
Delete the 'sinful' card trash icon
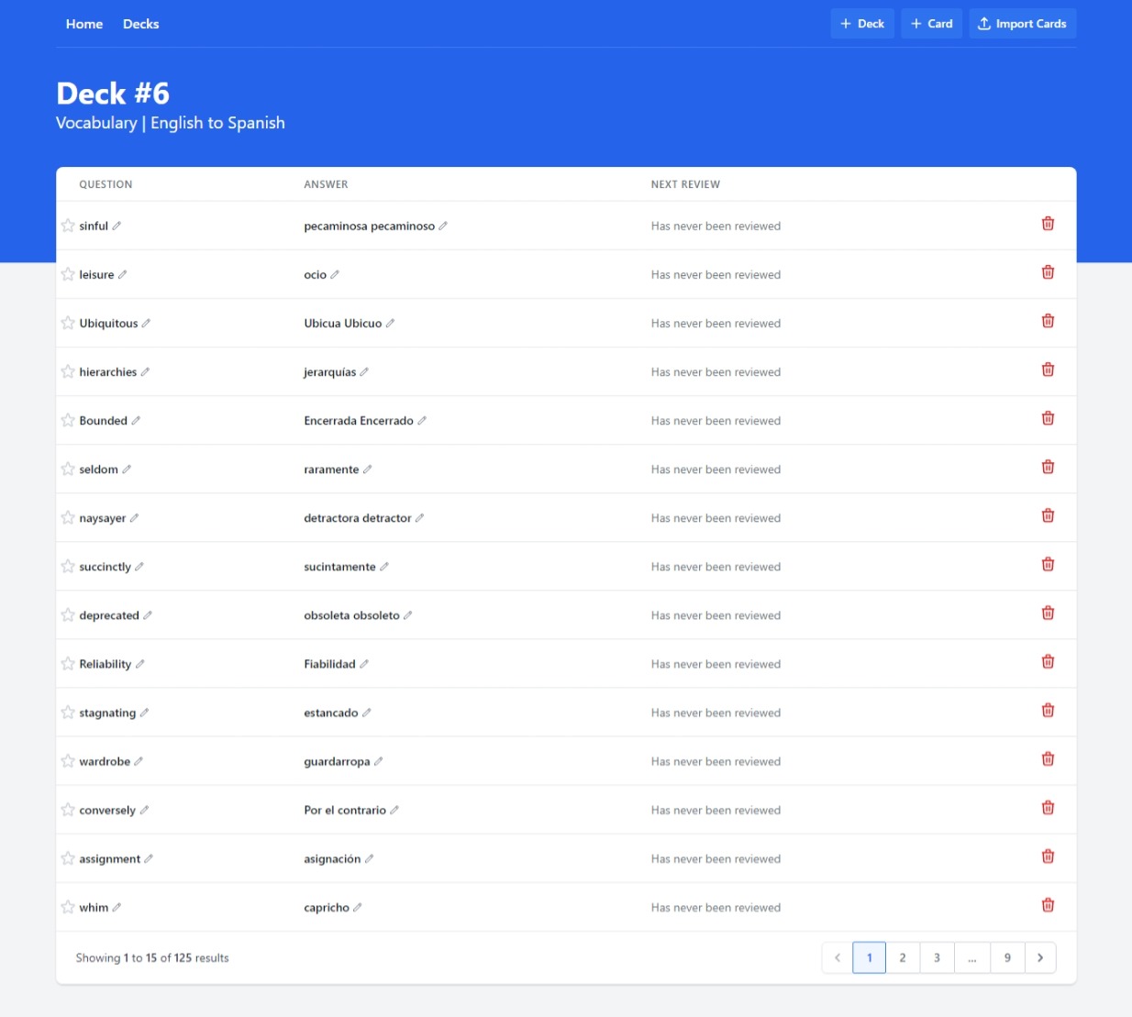click(x=1048, y=224)
